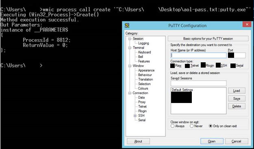
Task: Click the Port input field
Action: point(237,55)
